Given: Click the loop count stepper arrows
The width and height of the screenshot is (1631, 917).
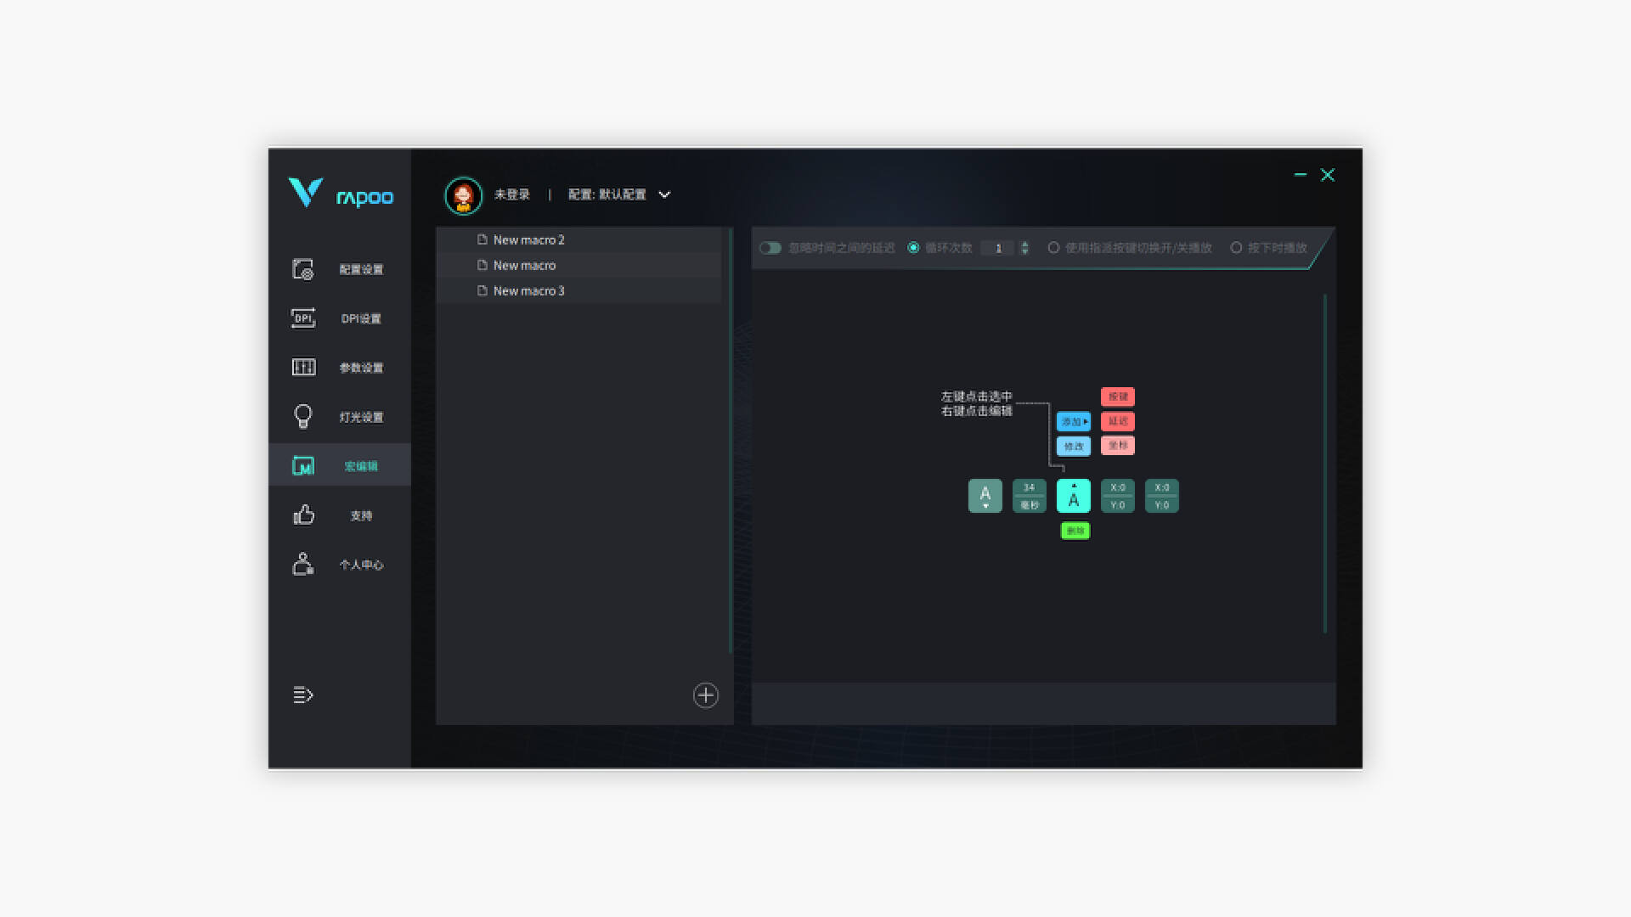Looking at the screenshot, I should [x=1024, y=248].
